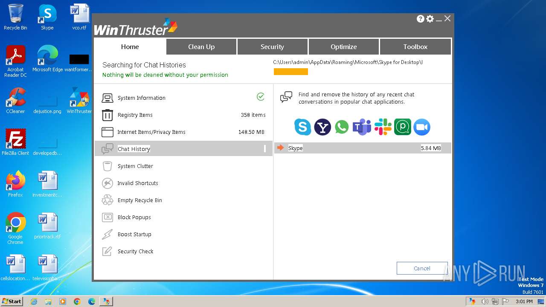Select the System Clutter row
The width and height of the screenshot is (546, 307).
pyautogui.click(x=183, y=166)
